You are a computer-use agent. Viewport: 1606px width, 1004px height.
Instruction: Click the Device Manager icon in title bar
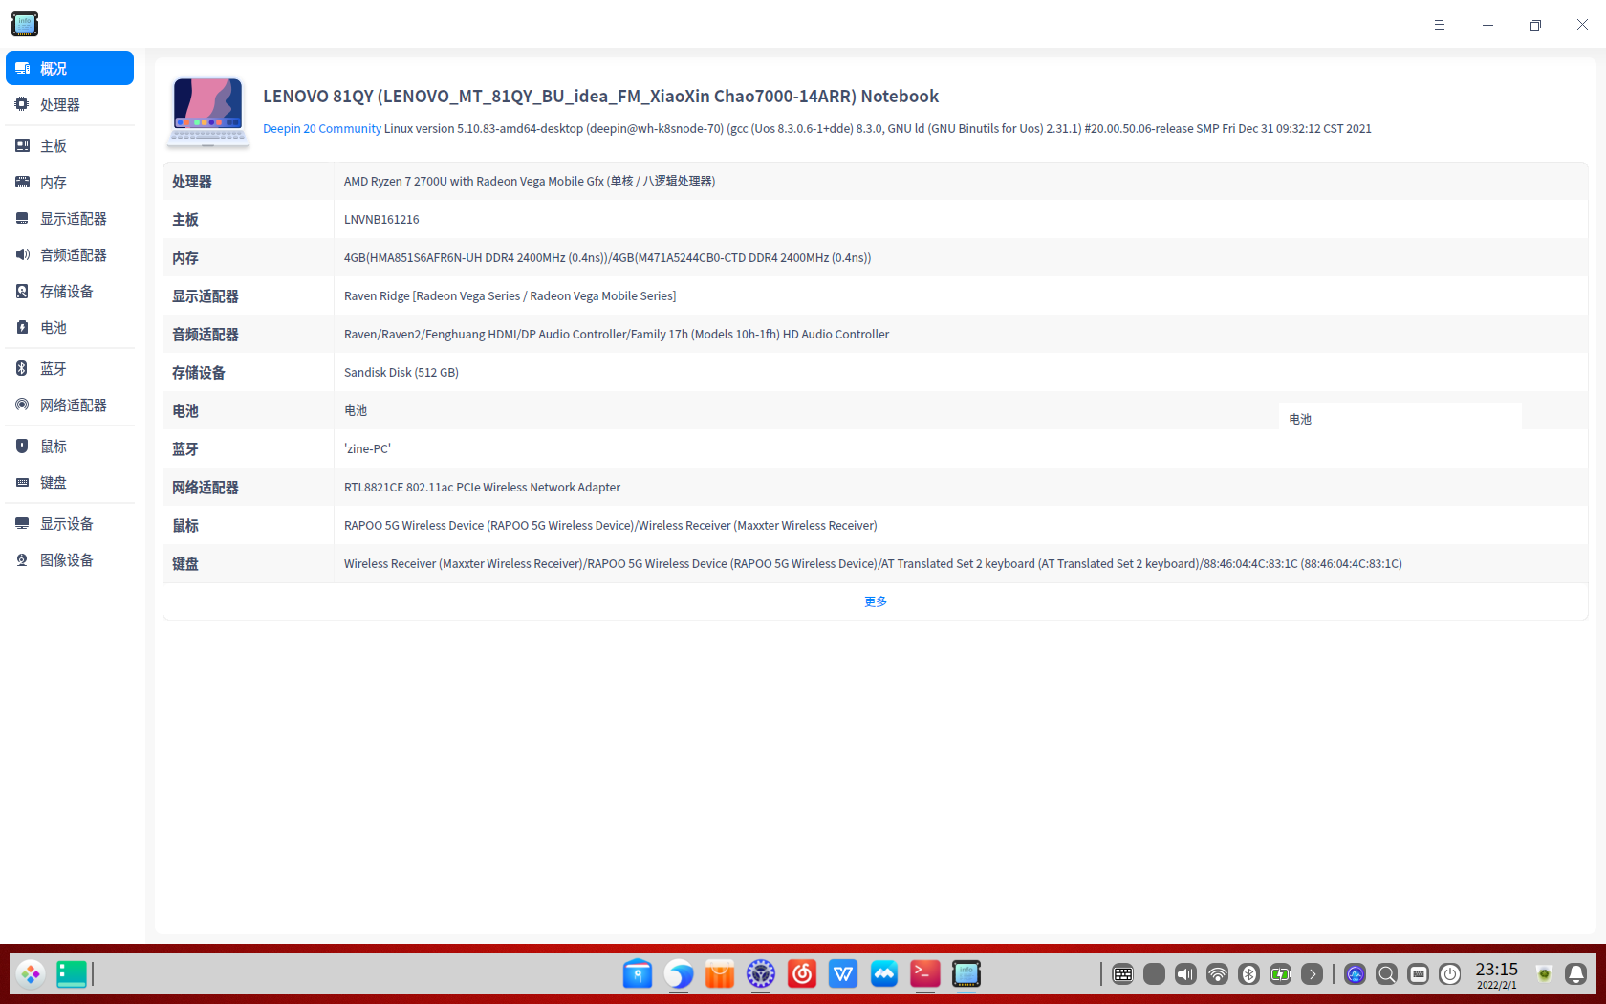pyautogui.click(x=25, y=24)
